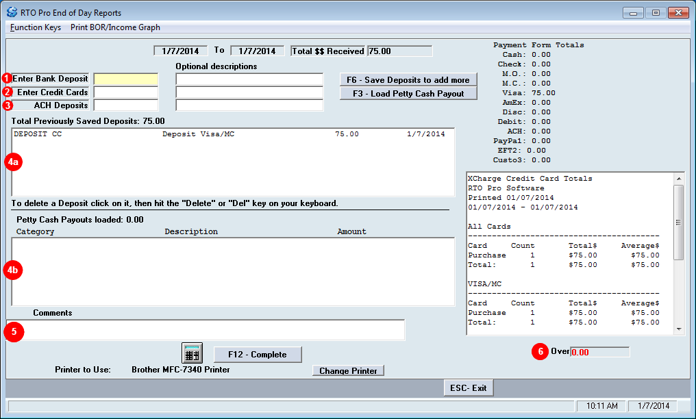Click the bank deposit optional description field
This screenshot has height=419, width=696.
tap(249, 79)
